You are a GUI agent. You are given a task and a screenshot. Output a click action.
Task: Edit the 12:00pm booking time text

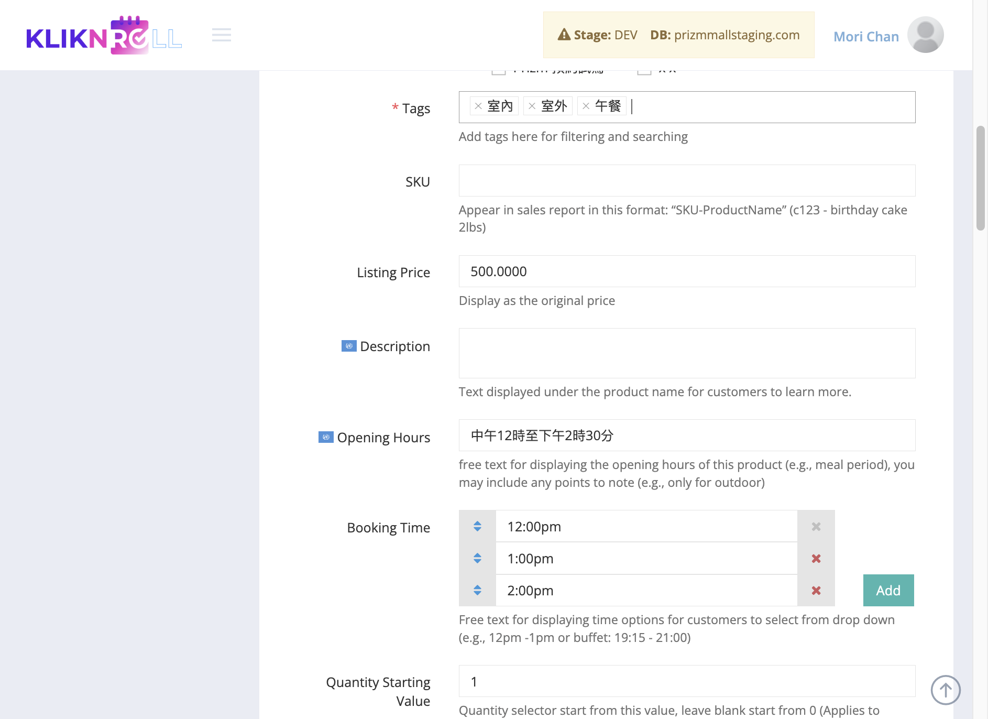click(x=646, y=526)
